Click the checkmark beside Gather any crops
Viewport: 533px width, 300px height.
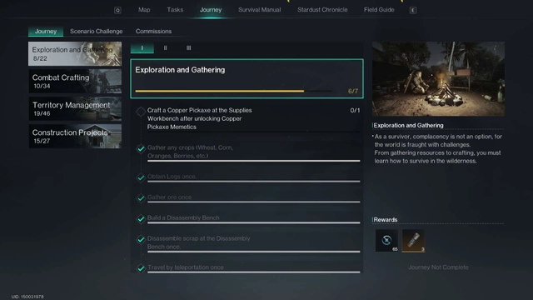141,148
